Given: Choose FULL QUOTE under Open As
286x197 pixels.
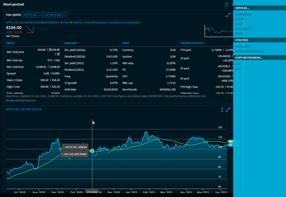Looking at the screenshot, I should [243, 29].
